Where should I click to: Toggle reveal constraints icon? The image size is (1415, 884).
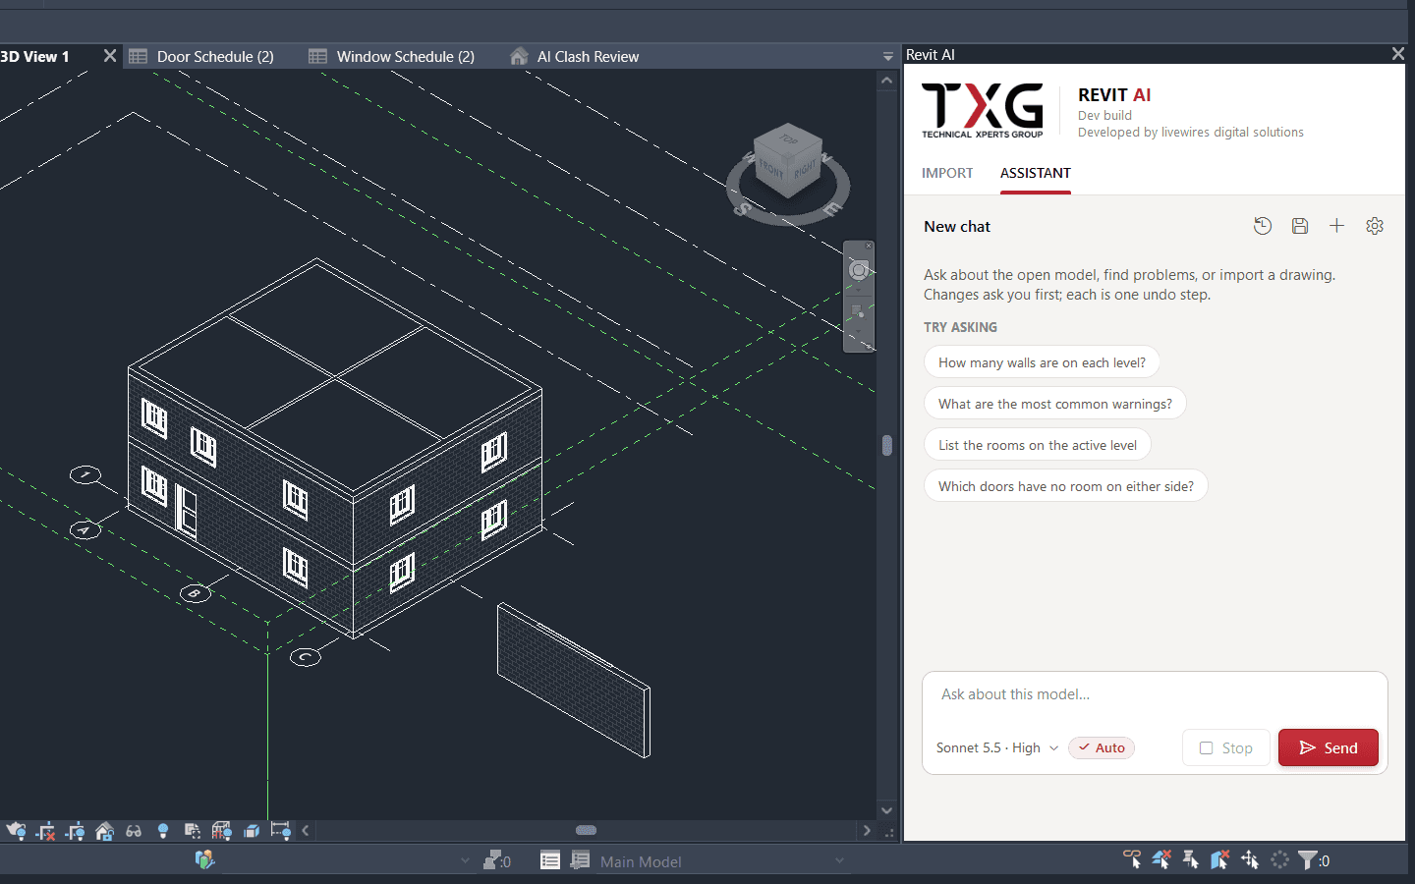281,831
